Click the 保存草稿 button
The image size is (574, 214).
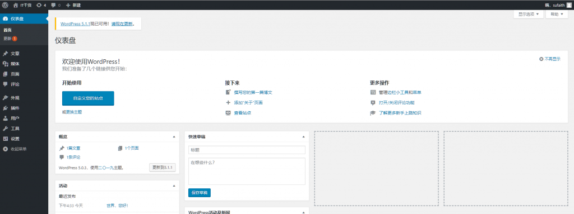(200, 192)
